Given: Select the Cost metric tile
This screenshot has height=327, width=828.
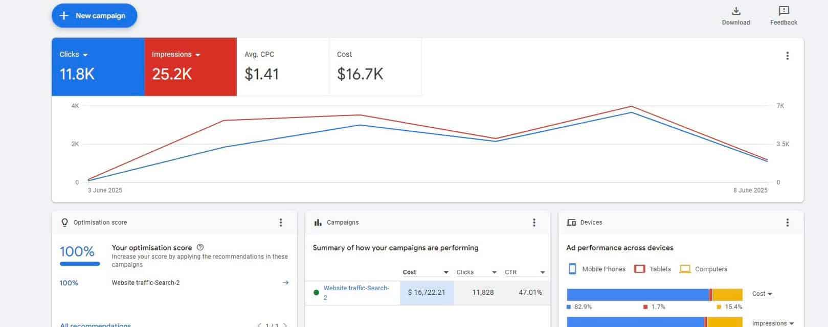Looking at the screenshot, I should click(x=375, y=66).
